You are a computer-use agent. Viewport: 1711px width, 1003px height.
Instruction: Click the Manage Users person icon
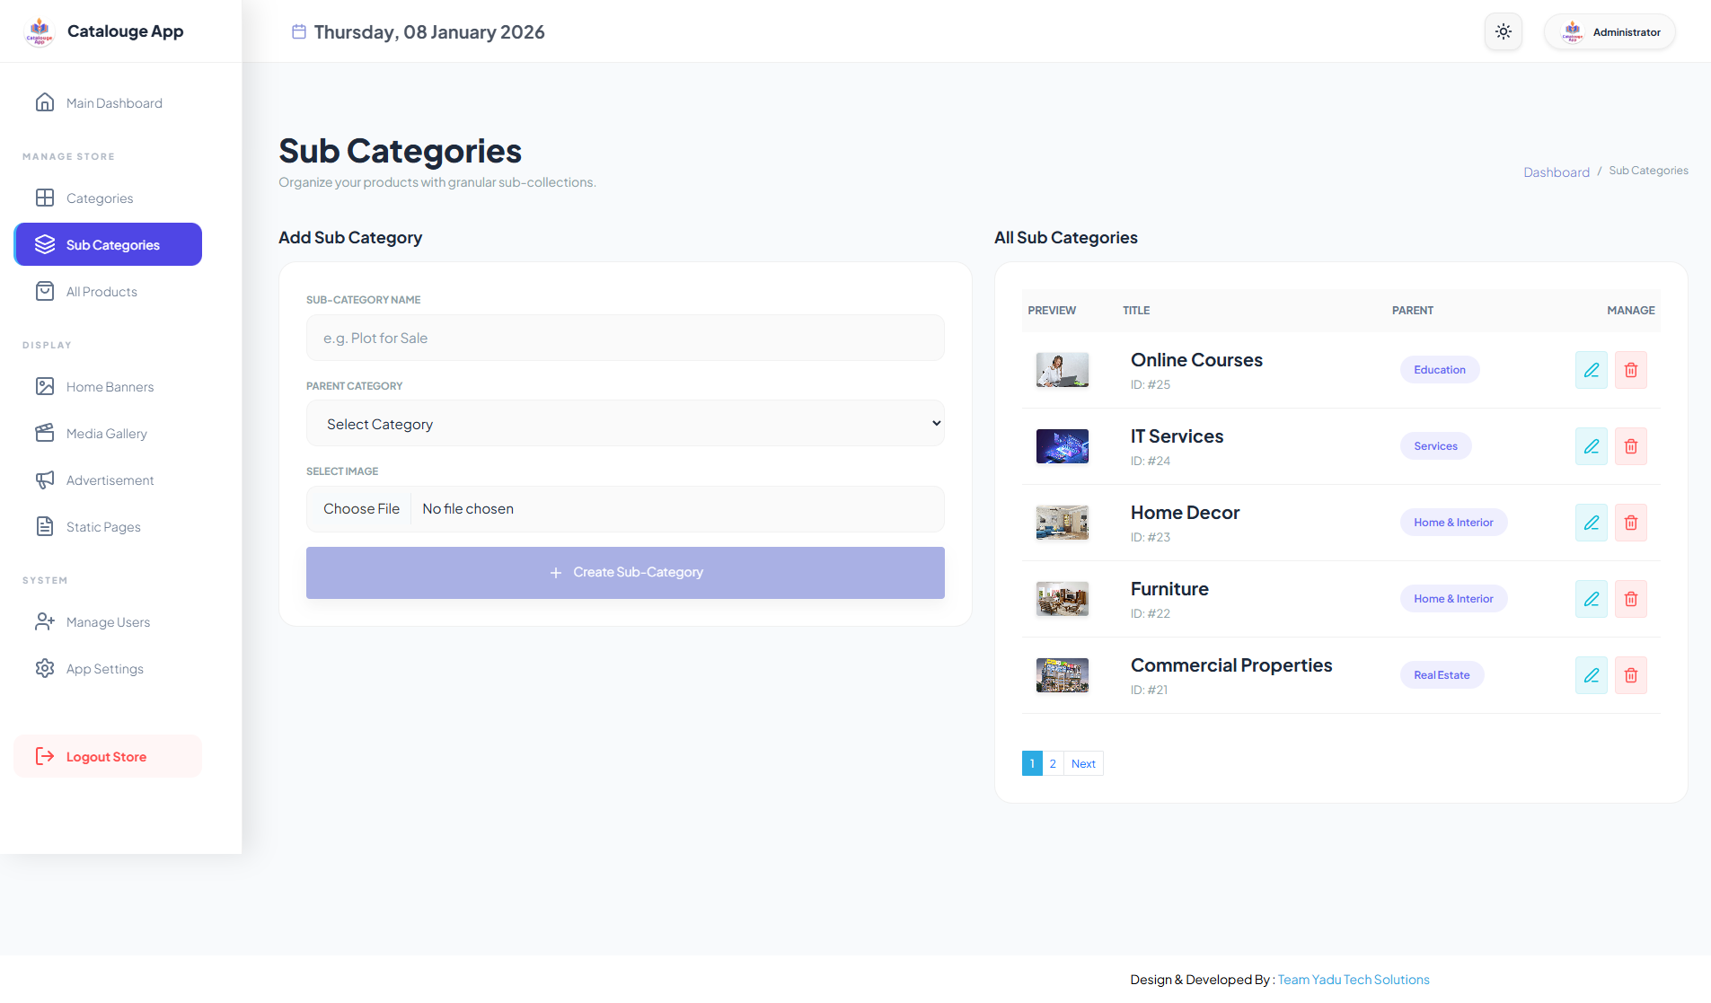pyautogui.click(x=45, y=621)
